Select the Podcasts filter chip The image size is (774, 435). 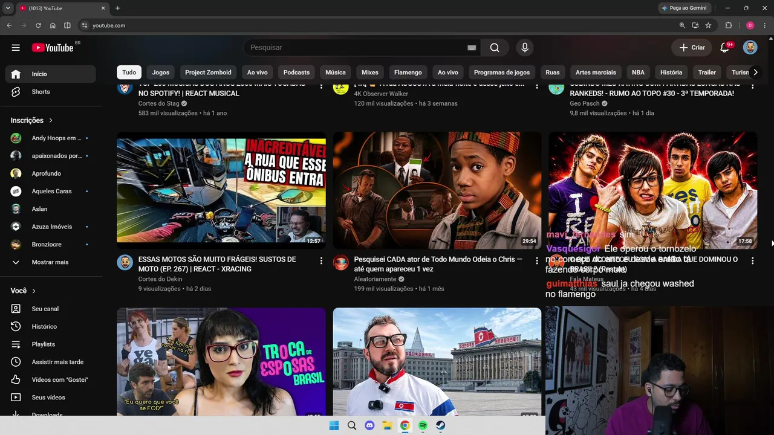pos(296,72)
